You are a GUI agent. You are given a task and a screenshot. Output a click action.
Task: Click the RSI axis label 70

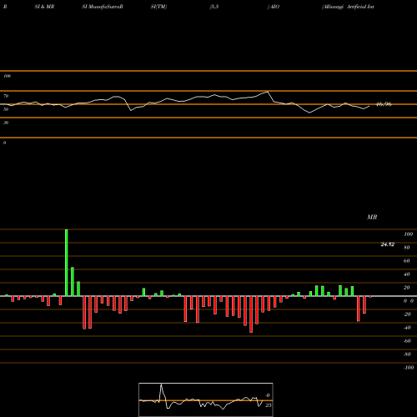point(6,96)
